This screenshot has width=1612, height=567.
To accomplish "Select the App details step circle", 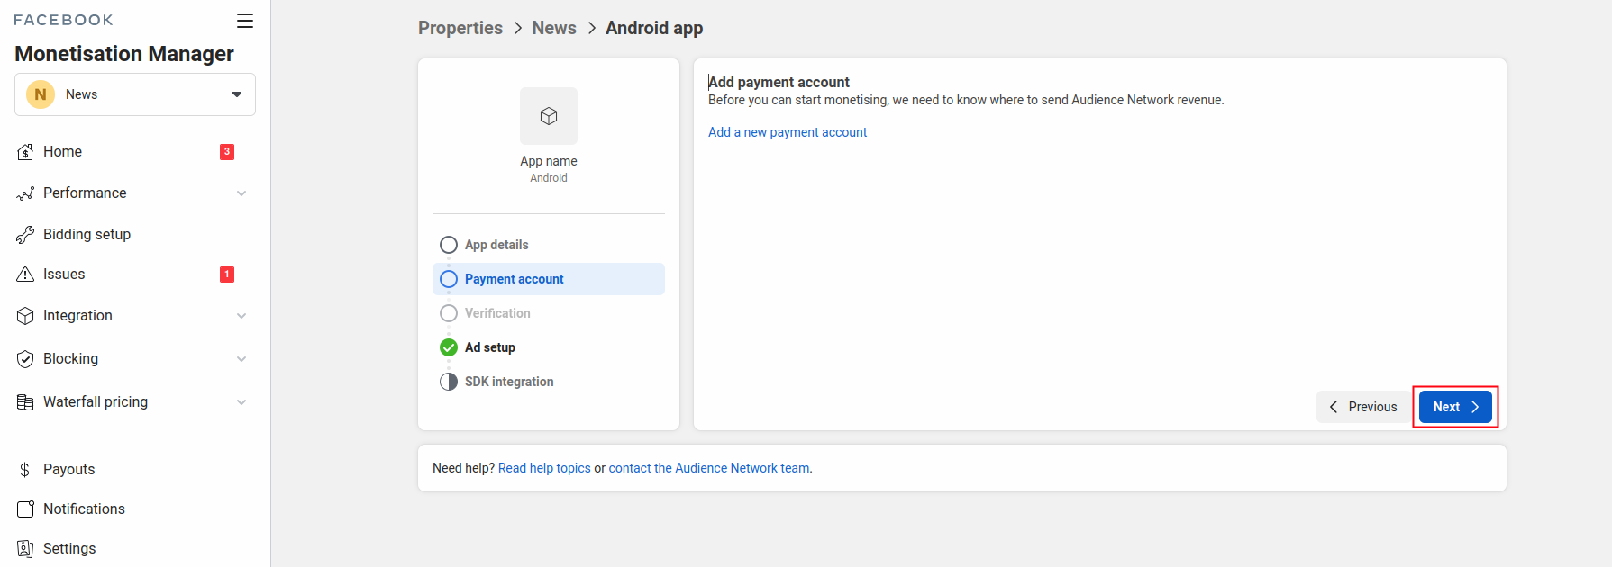I will tap(449, 245).
